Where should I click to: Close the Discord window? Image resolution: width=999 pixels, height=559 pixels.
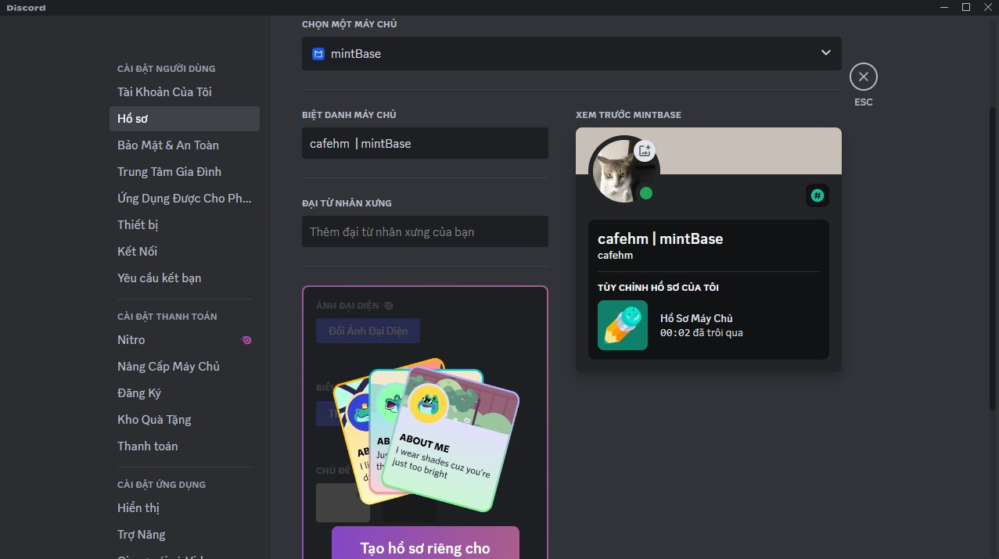pyautogui.click(x=987, y=7)
